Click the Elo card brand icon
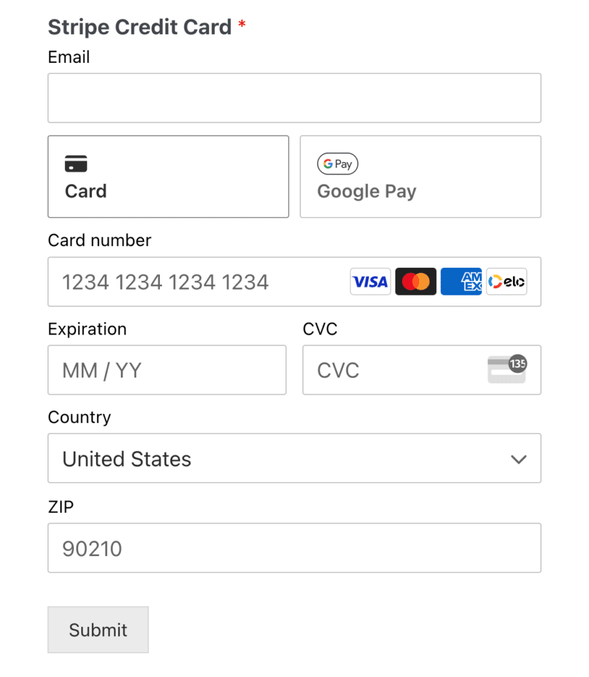Image resolution: width=589 pixels, height=677 pixels. 506,282
